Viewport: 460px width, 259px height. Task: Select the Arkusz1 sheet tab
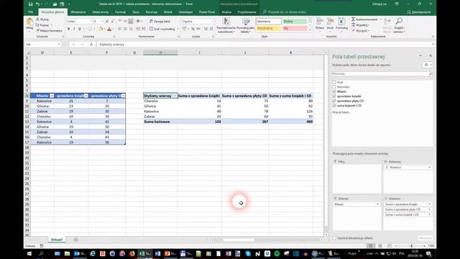(57, 240)
